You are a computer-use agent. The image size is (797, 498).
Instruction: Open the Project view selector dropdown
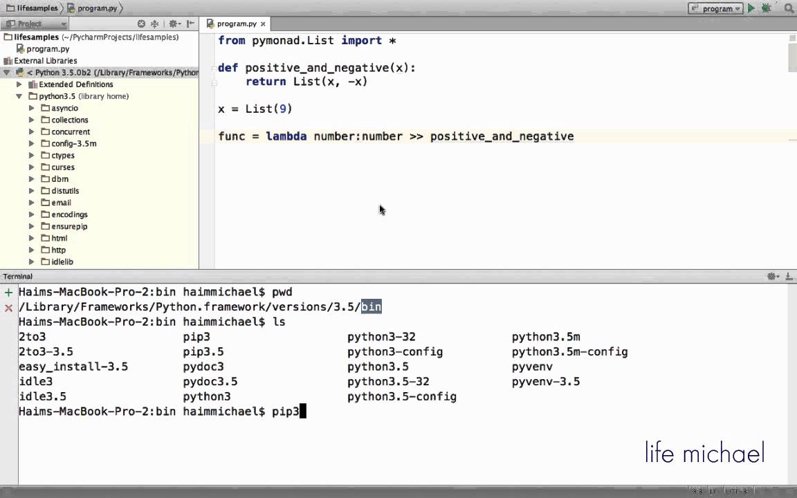coord(35,24)
